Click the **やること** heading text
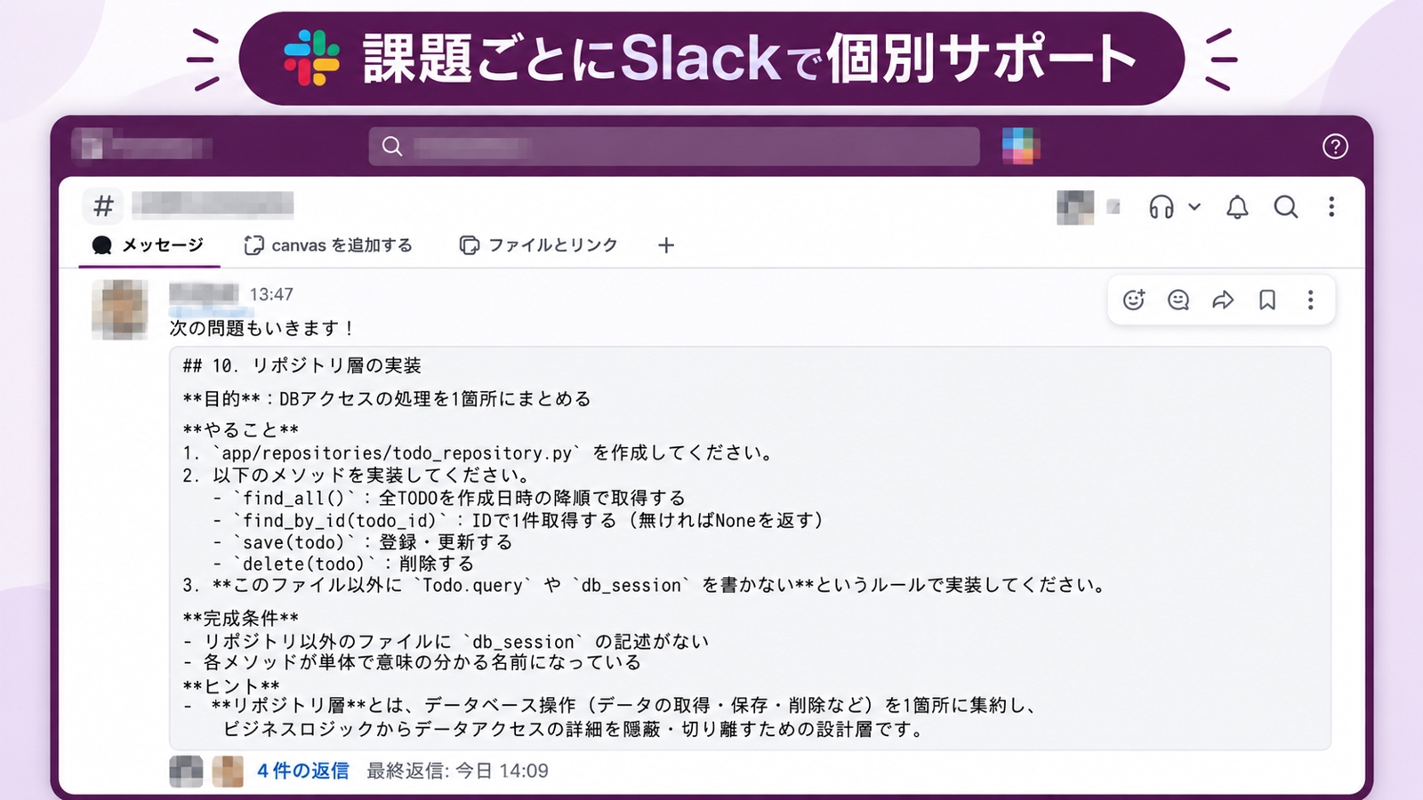 tap(241, 430)
